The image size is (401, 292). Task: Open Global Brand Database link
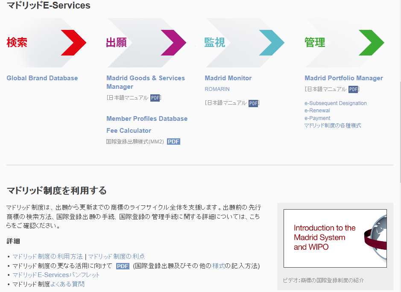tap(42, 78)
